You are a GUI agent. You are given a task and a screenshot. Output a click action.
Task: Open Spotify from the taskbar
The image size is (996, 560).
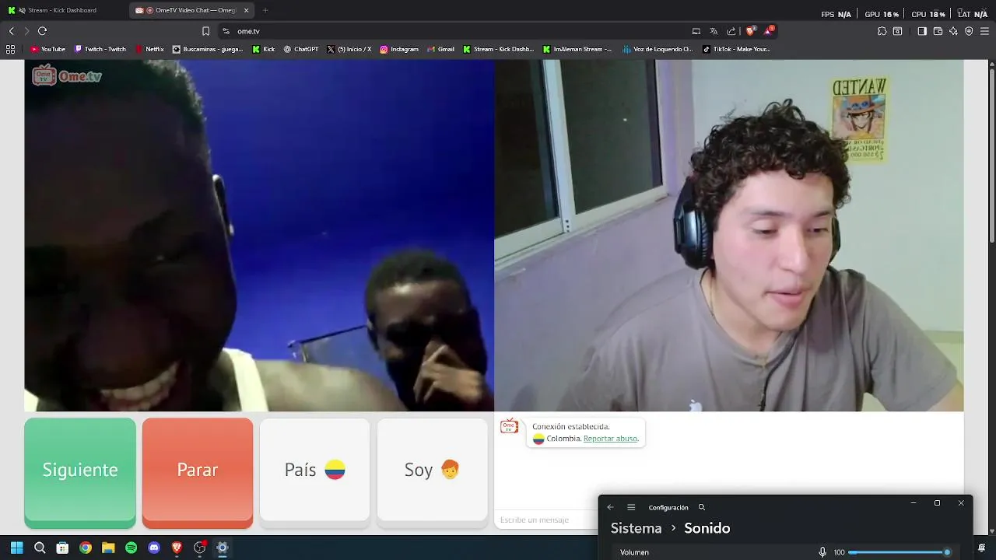(x=131, y=548)
